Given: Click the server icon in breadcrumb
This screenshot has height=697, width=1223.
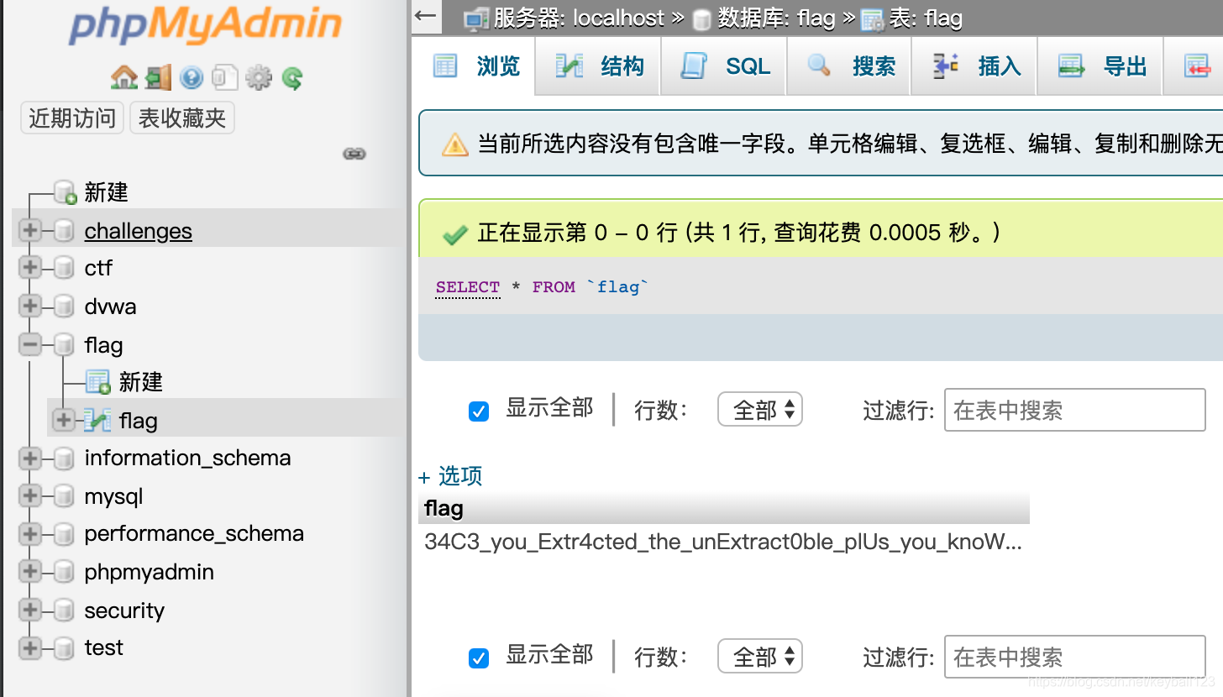Looking at the screenshot, I should [x=476, y=18].
